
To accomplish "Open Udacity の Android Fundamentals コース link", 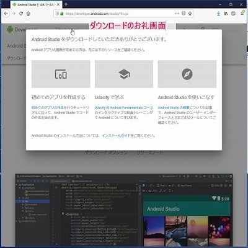I will click(124, 108).
